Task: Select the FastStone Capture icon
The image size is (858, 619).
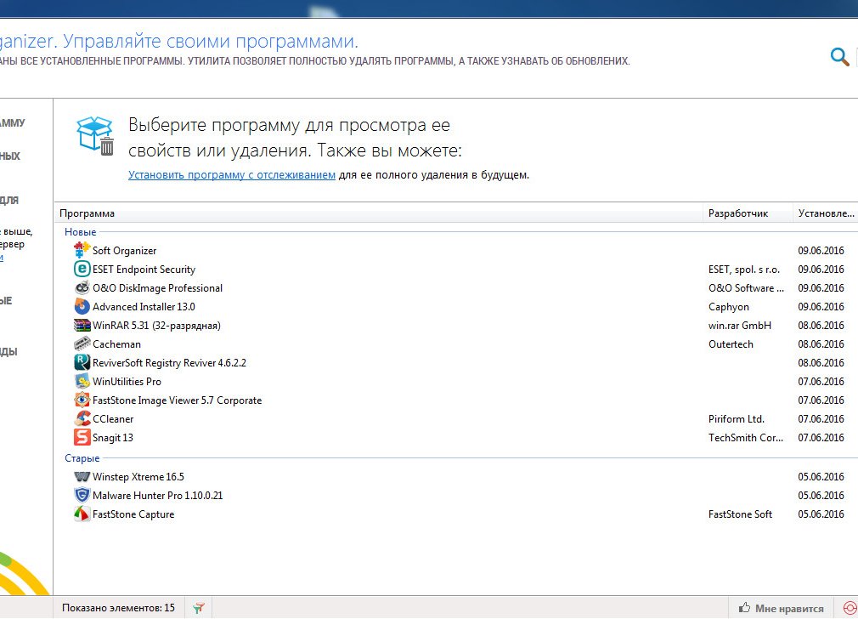Action: point(82,514)
